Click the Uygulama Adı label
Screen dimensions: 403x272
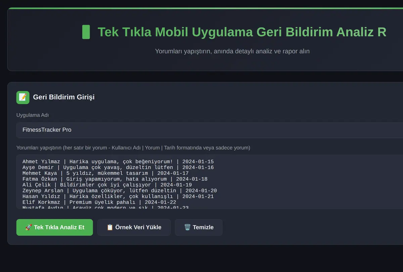[x=33, y=115]
